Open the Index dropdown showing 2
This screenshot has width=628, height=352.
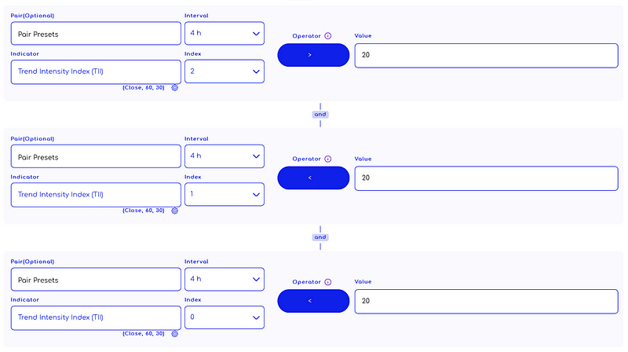pyautogui.click(x=225, y=71)
